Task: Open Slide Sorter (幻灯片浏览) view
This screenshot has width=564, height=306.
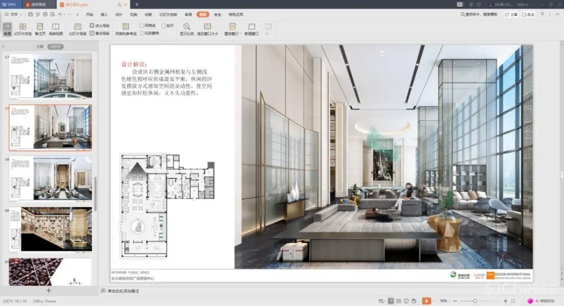Action: 23,29
